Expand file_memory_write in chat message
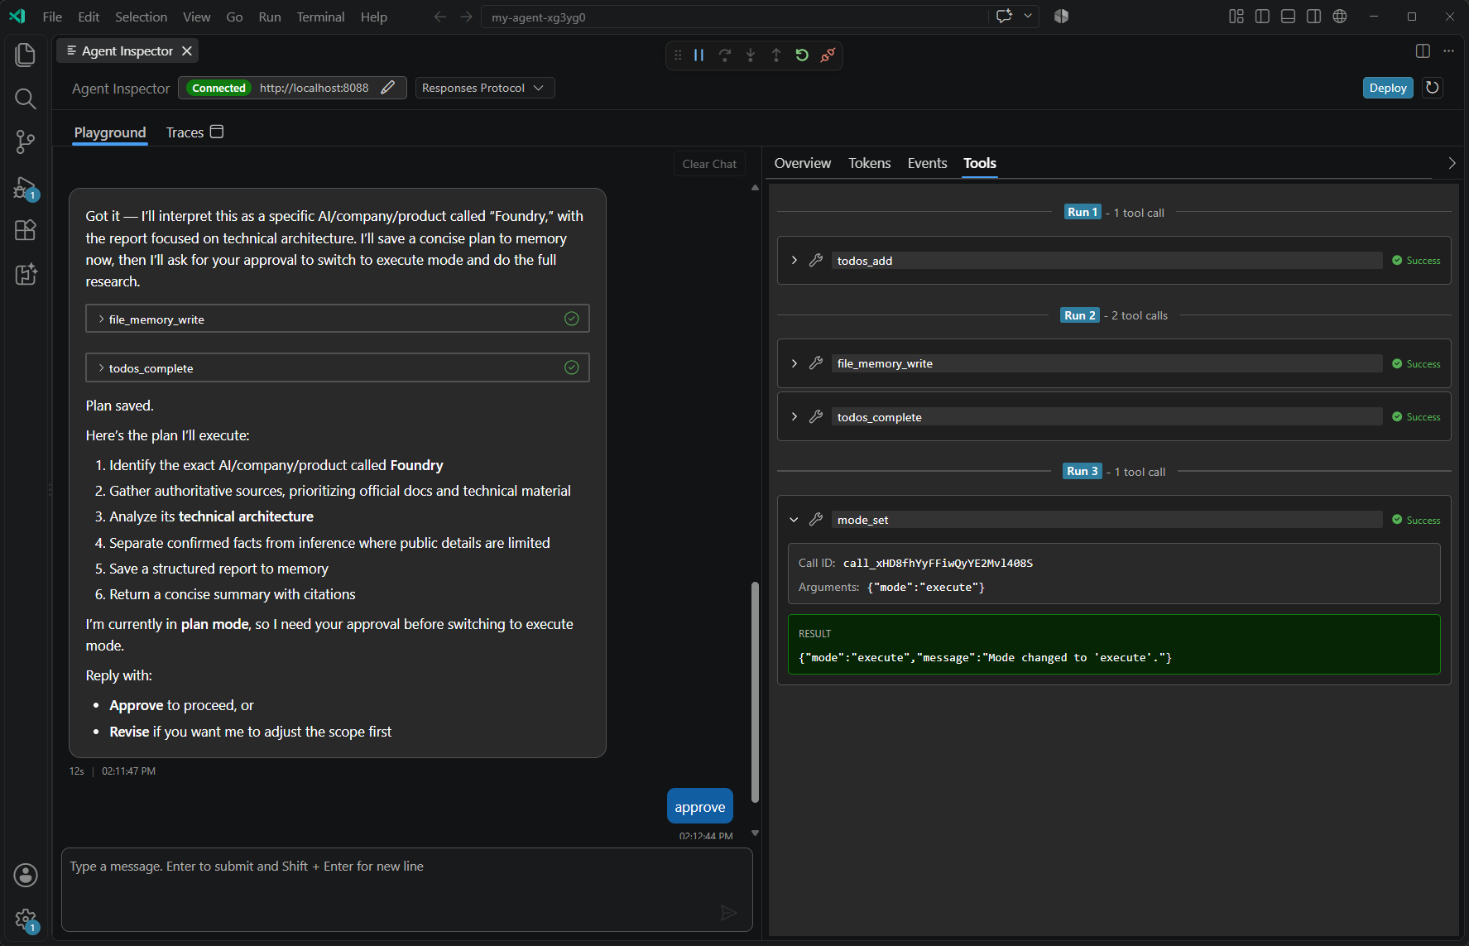1469x946 pixels. (338, 319)
